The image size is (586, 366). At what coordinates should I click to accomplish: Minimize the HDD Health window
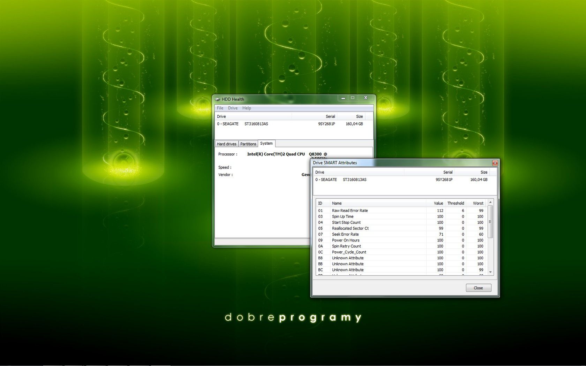tap(343, 98)
